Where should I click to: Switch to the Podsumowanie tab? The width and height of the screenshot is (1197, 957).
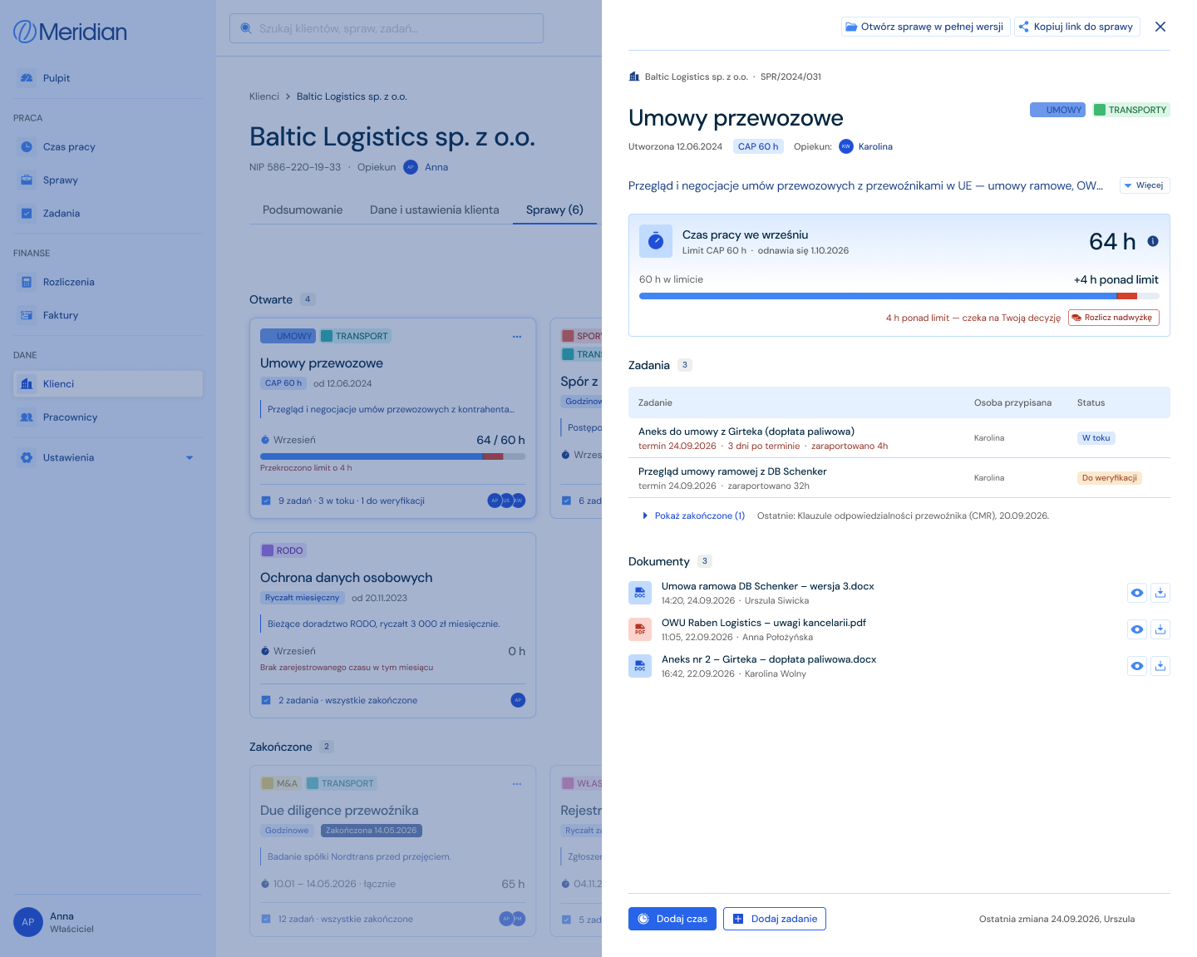[x=303, y=210]
